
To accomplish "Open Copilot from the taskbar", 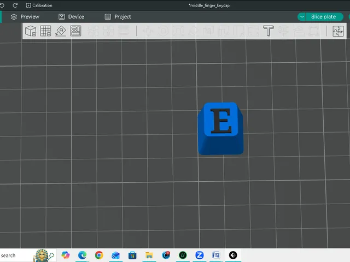I will [x=66, y=255].
